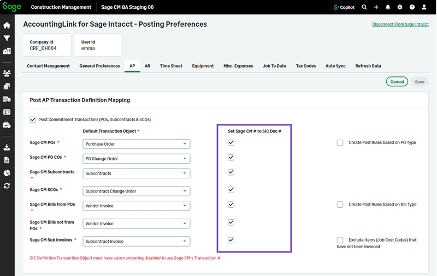Image resolution: width=437 pixels, height=276 pixels.
Task: Enable Create Post Rules based on PO Type
Action: [x=340, y=143]
